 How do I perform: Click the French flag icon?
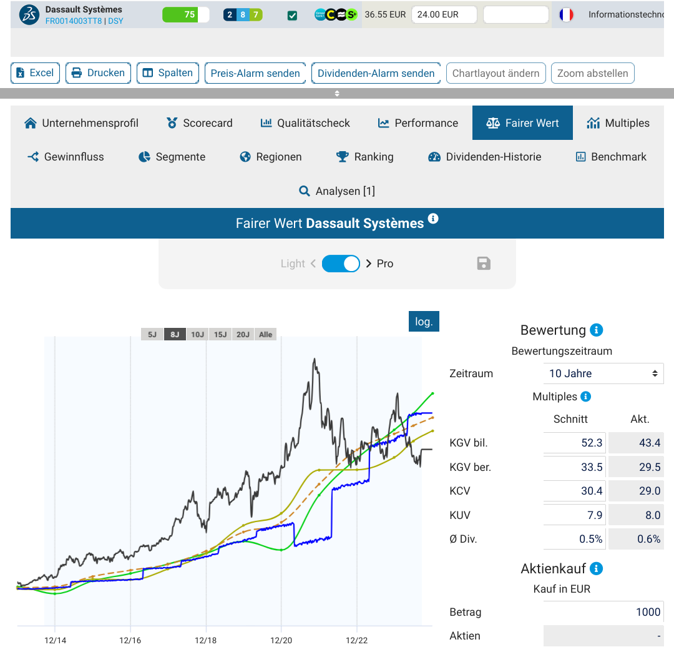(566, 14)
